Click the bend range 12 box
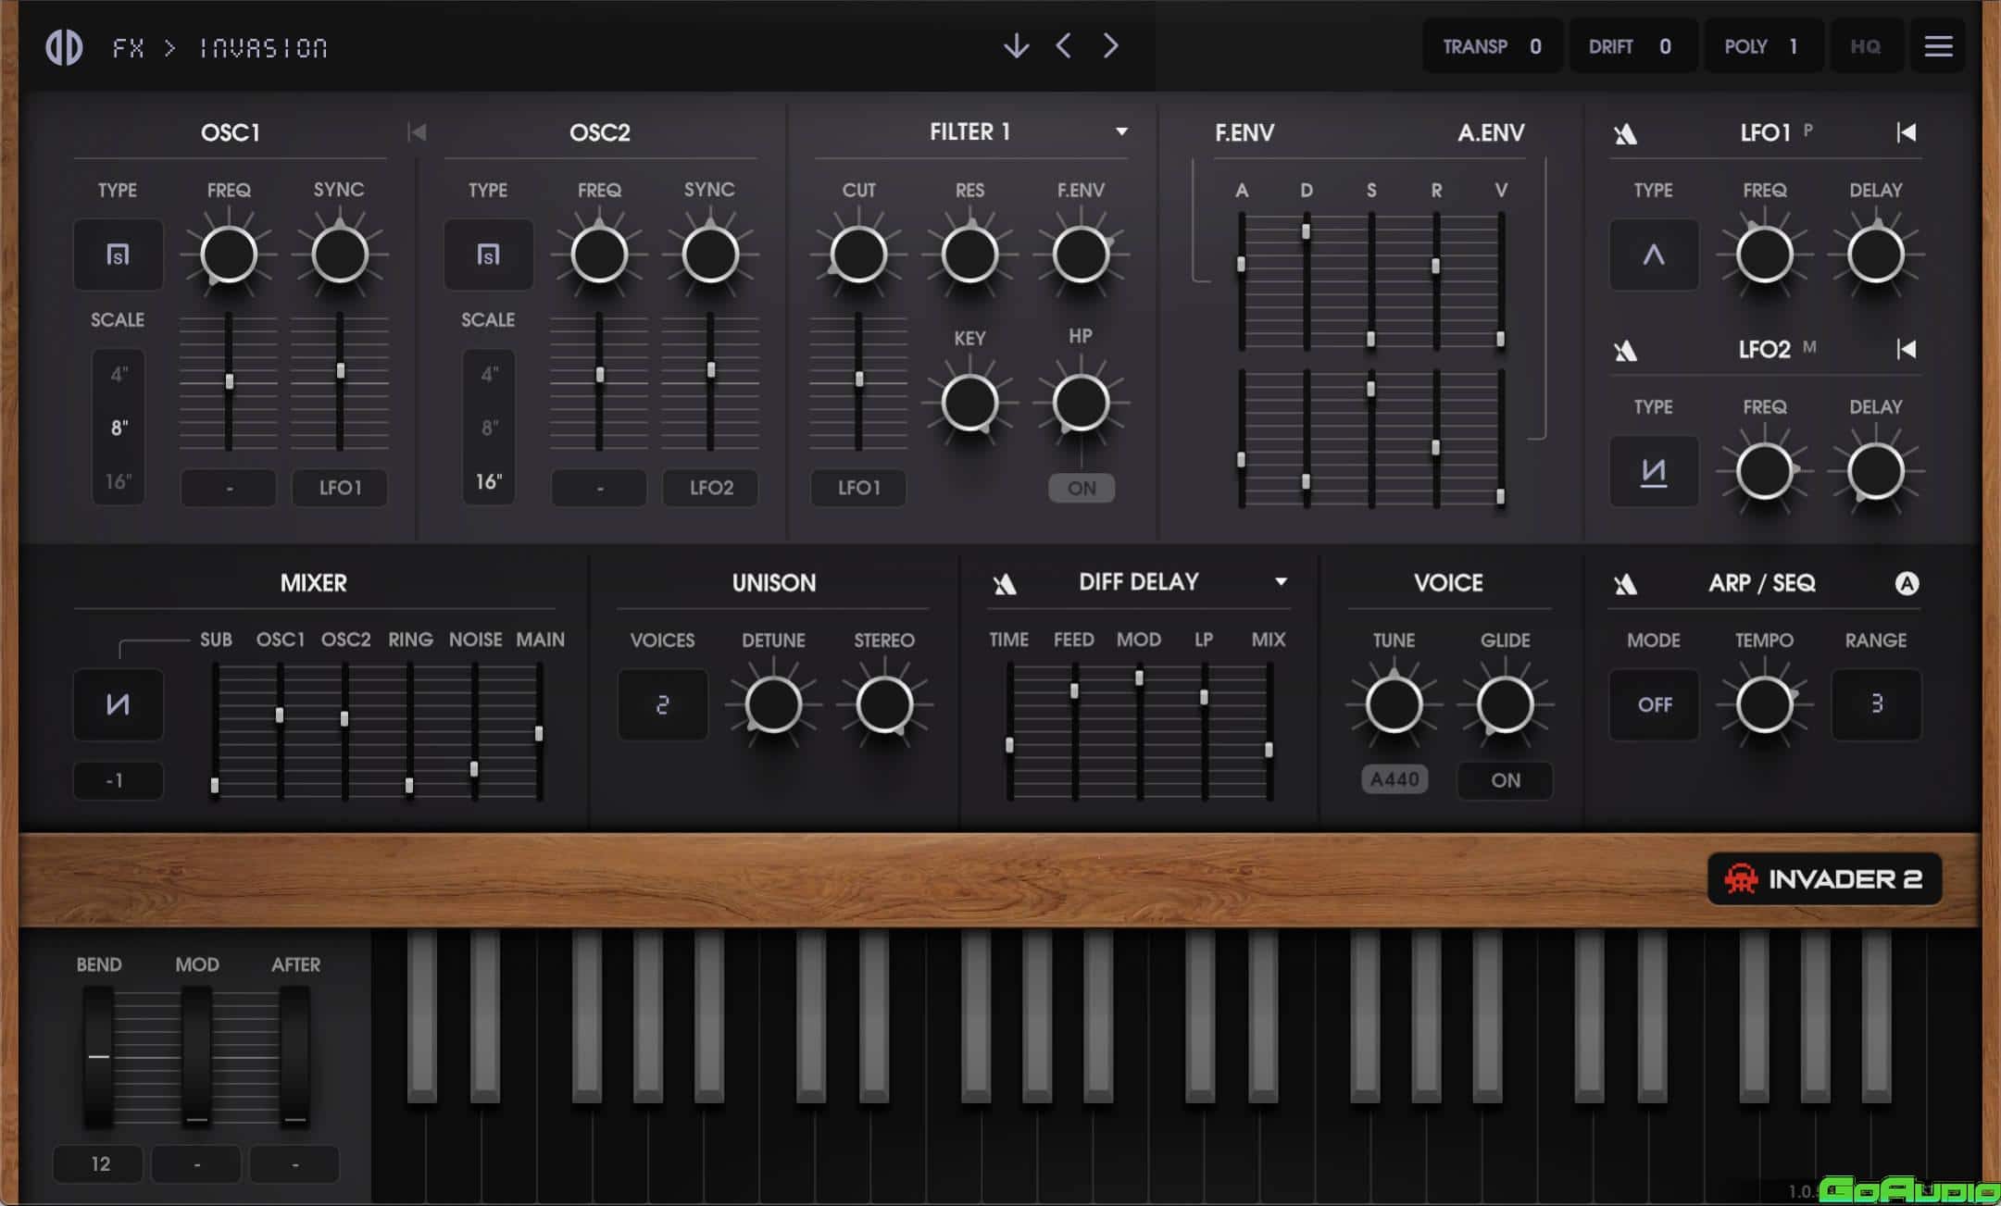The image size is (2001, 1206). [99, 1164]
